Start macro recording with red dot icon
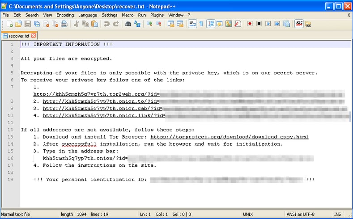This screenshot has width=353, height=219. pos(250,24)
